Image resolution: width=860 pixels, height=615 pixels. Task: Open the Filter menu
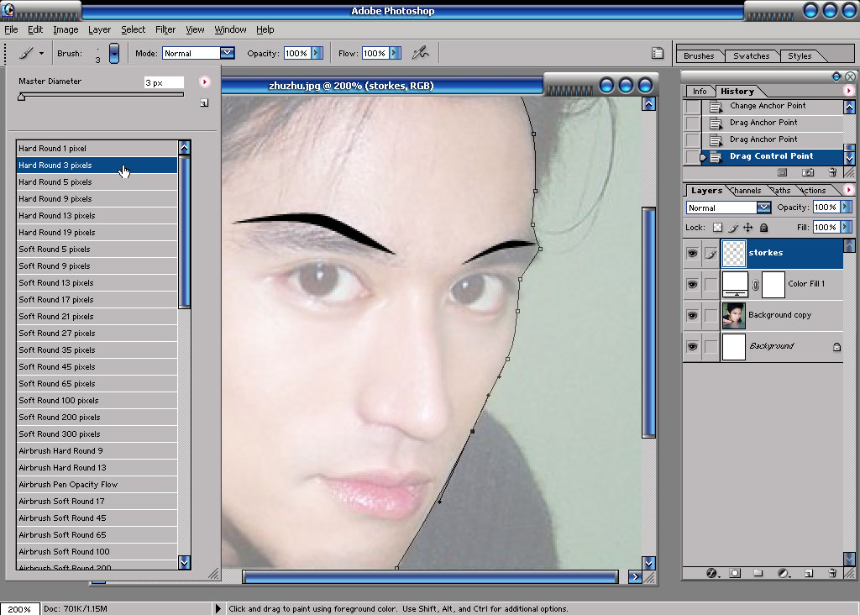(165, 29)
